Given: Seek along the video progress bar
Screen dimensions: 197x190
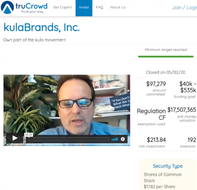Looking at the screenshot, I should pyautogui.click(x=69, y=139).
